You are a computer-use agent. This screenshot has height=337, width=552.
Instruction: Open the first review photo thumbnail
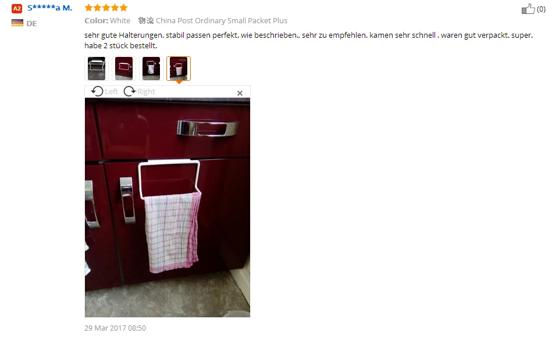97,69
